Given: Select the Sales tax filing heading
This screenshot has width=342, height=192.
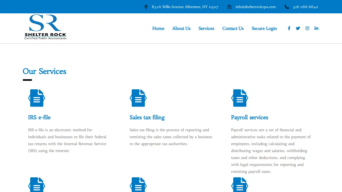Looking at the screenshot, I should (147, 118).
